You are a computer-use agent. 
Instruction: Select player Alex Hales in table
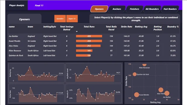click(x=13, y=46)
